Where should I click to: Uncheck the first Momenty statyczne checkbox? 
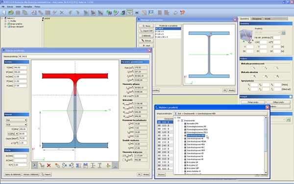(x=124, y=156)
